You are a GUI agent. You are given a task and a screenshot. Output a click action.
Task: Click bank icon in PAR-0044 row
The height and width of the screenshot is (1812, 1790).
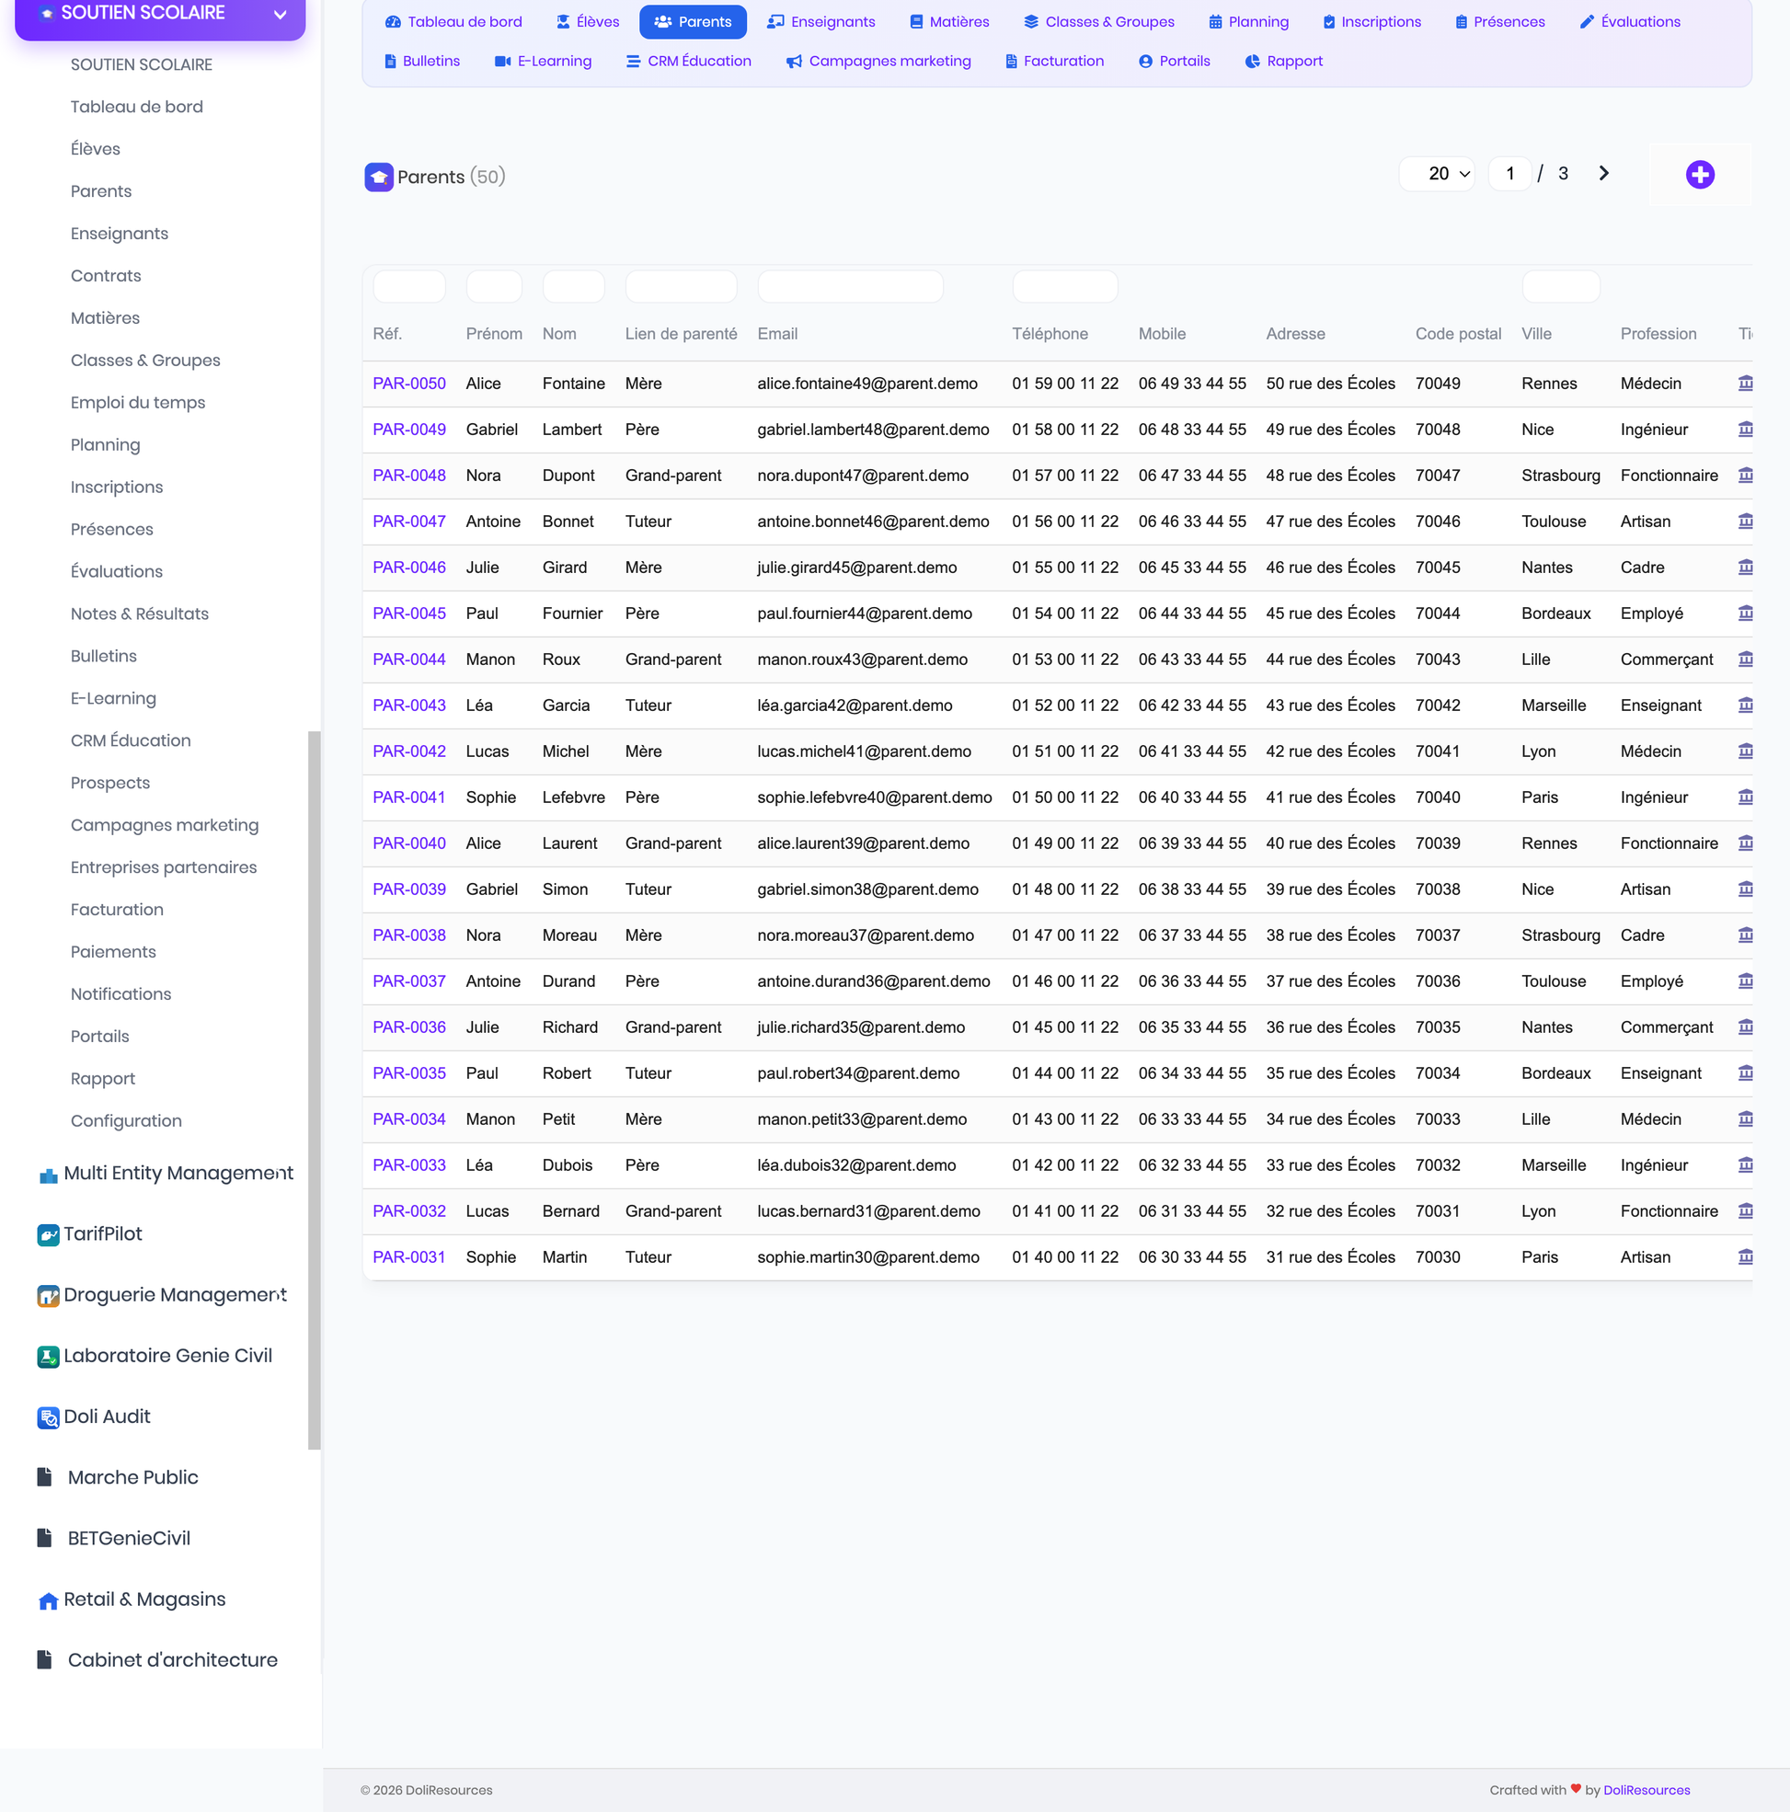tap(1745, 659)
